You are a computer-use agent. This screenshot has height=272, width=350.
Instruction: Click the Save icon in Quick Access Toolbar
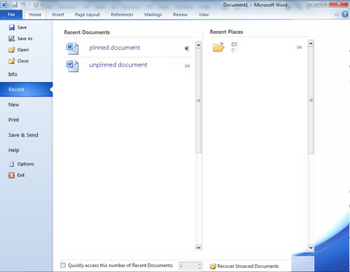pos(15,4)
